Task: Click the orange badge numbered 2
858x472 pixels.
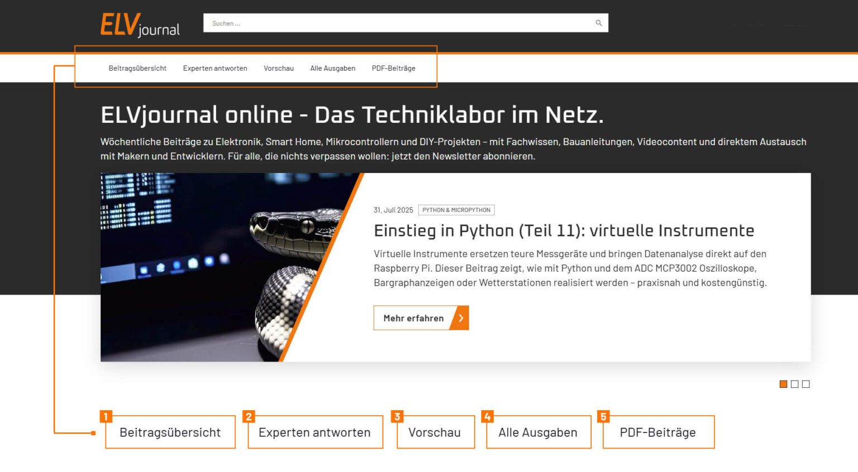Action: coord(248,416)
